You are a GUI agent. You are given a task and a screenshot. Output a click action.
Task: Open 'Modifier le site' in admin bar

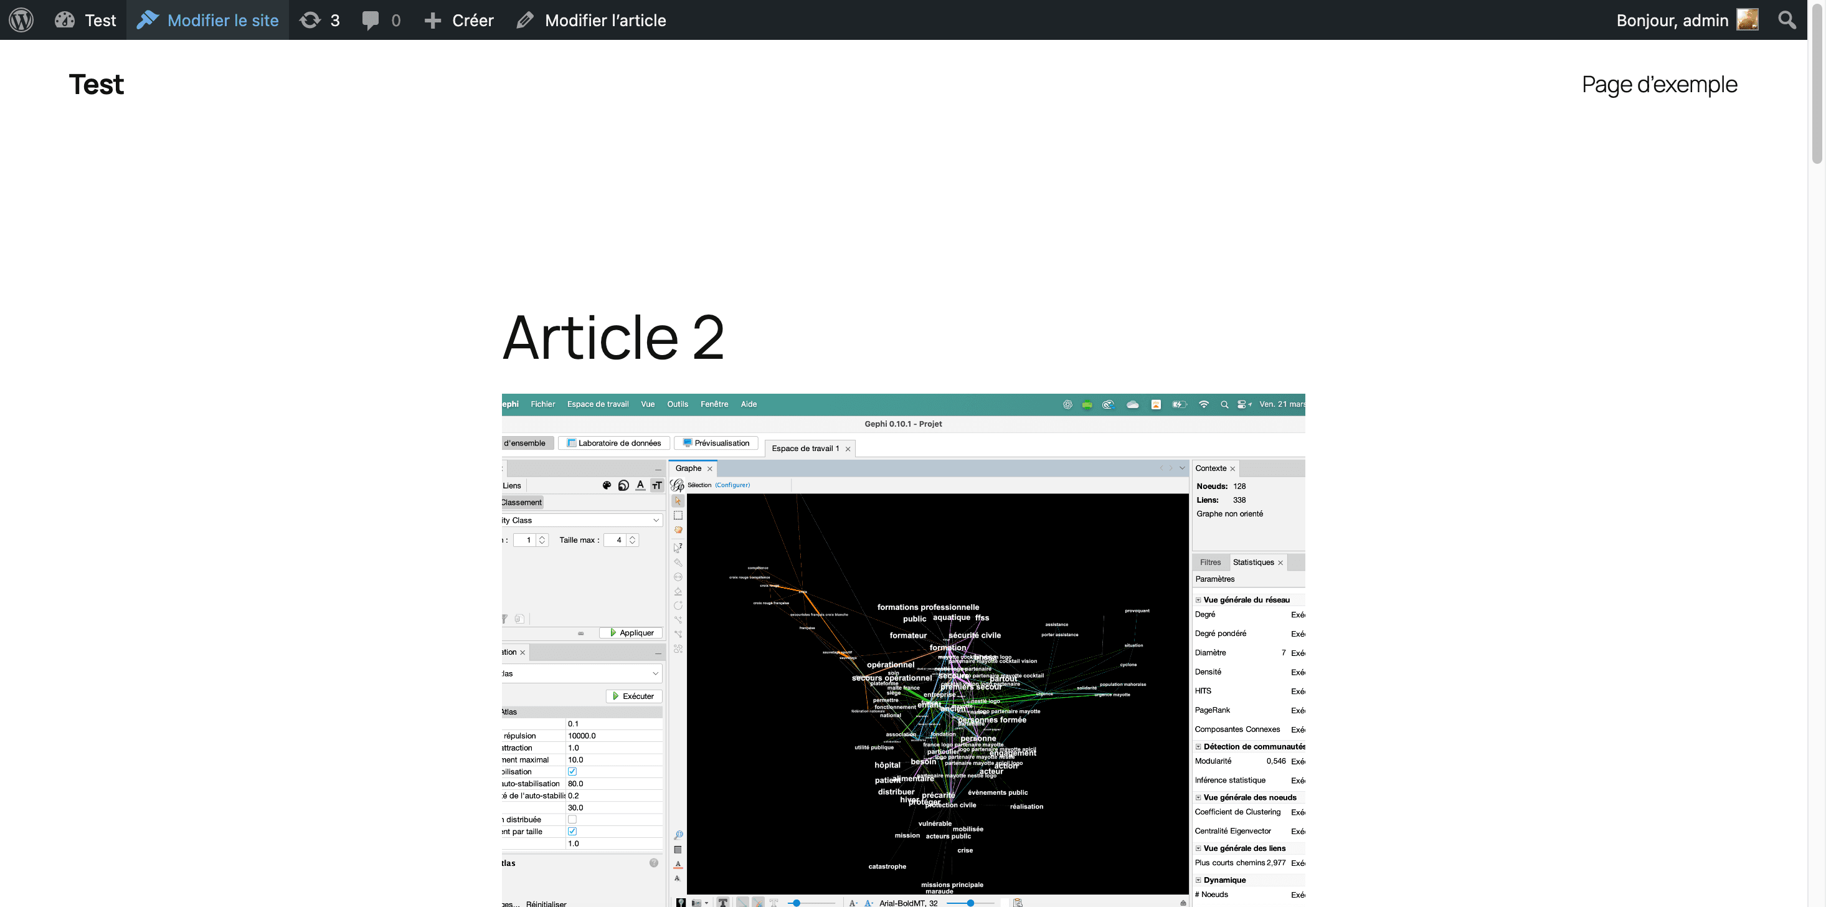[x=207, y=20]
